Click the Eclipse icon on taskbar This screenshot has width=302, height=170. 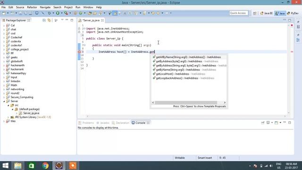[59, 166]
